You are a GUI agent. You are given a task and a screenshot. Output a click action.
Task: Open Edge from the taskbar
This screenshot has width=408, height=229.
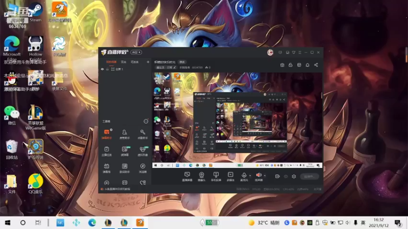point(92,223)
